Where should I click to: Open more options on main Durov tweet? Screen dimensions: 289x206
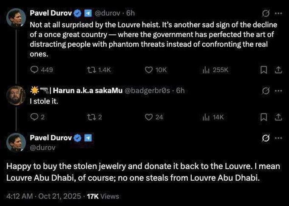(x=278, y=138)
